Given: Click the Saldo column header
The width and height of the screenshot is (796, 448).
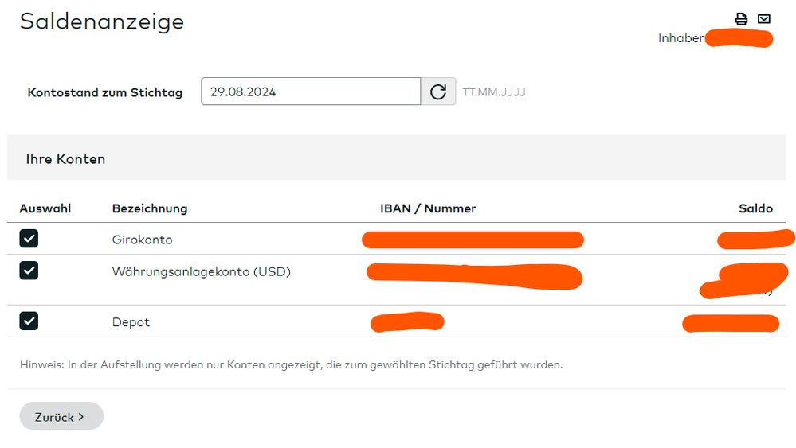Looking at the screenshot, I should click(755, 208).
